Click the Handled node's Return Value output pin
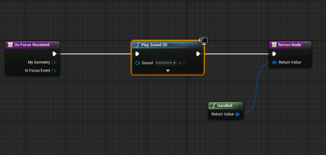 [237, 114]
